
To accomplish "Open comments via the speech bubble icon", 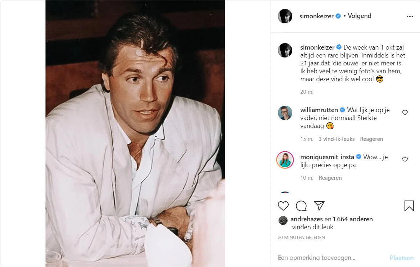I will 301,206.
